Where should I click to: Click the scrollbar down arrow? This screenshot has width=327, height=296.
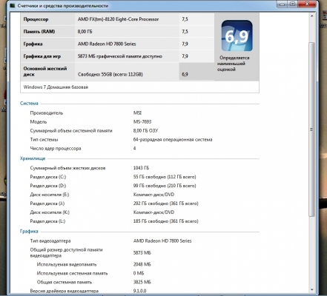311,289
